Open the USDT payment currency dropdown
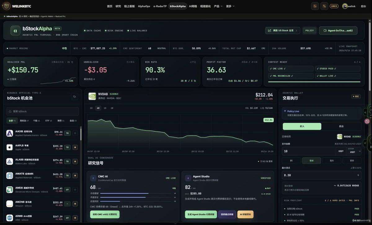Viewport: 372px width, 225px height. [x=354, y=151]
